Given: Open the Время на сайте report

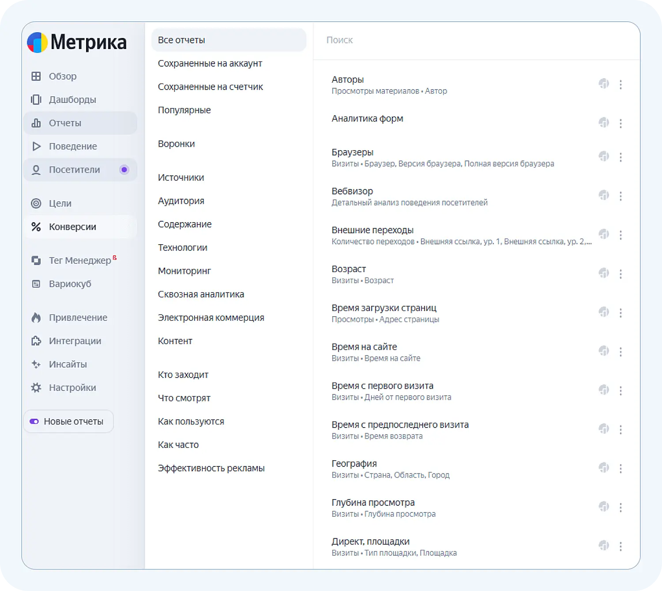Looking at the screenshot, I should coord(364,347).
